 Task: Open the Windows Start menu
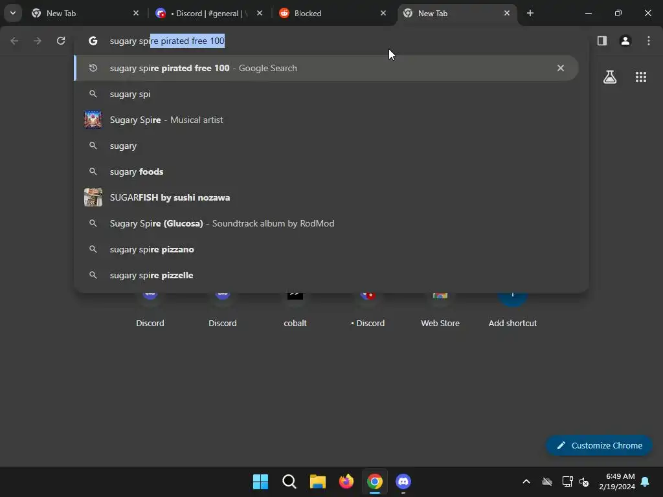260,481
